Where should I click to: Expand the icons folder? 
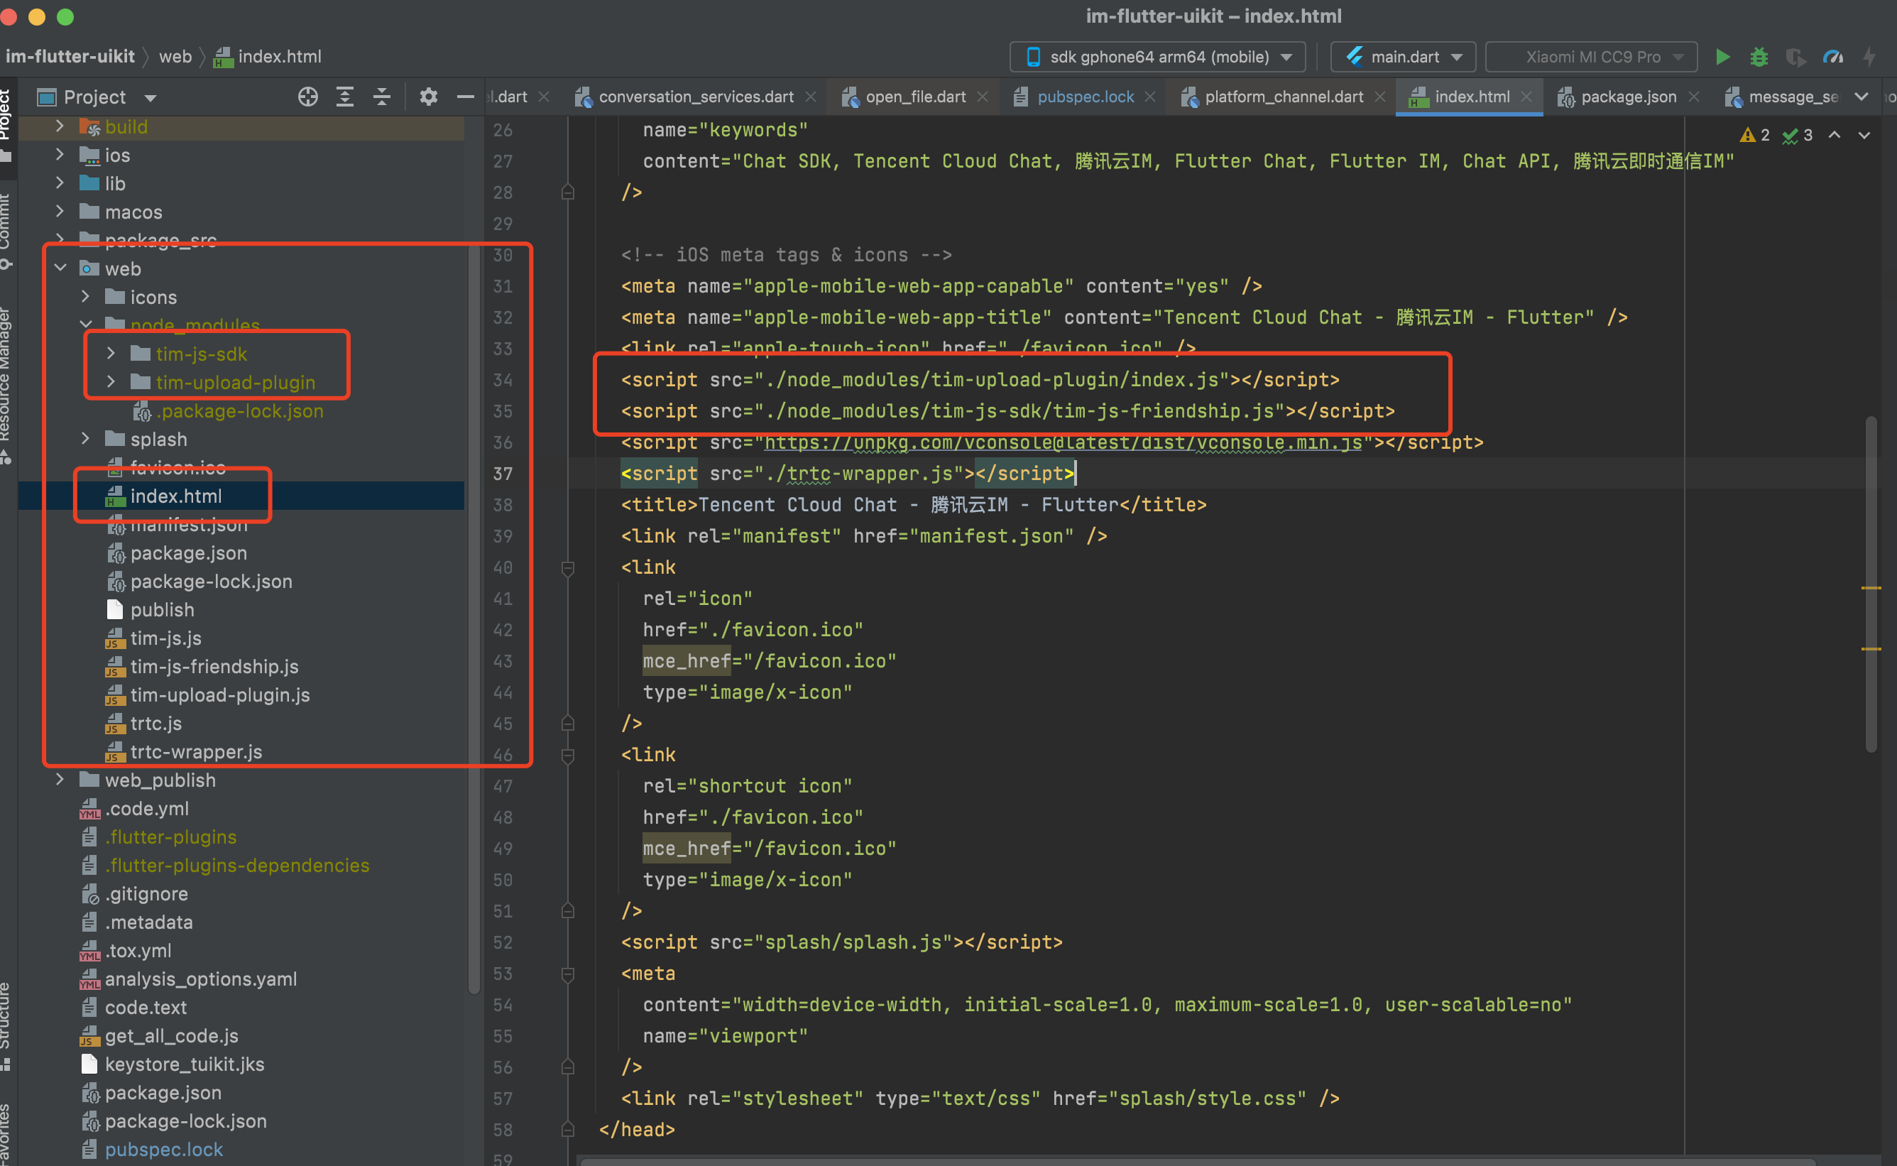coord(86,297)
